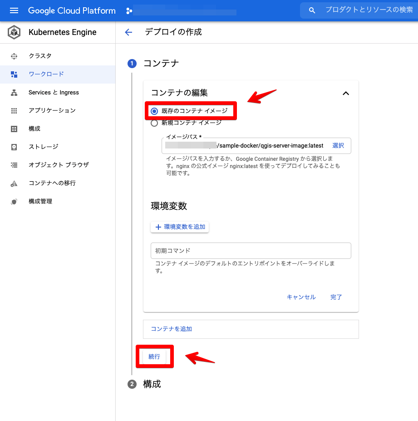Image resolution: width=418 pixels, height=421 pixels.
Task: Collapse the コンテナの編集 panel chevron
Action: click(x=346, y=93)
